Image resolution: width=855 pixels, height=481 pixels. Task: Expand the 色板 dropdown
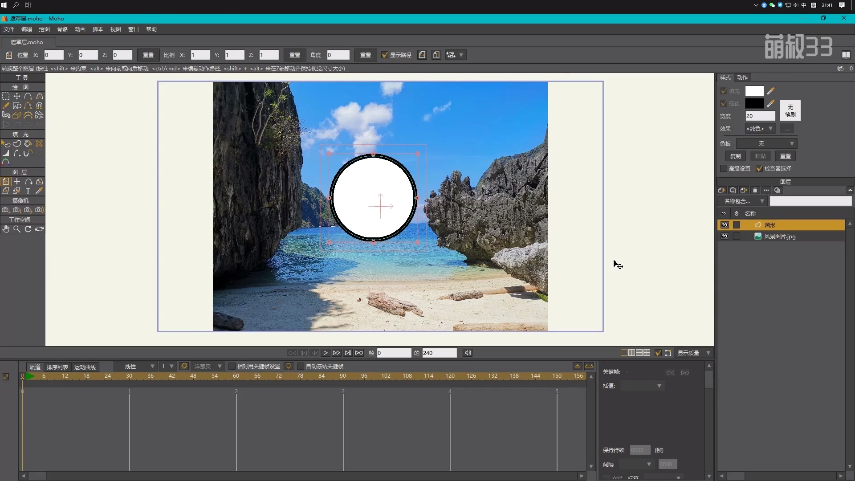tap(766, 143)
